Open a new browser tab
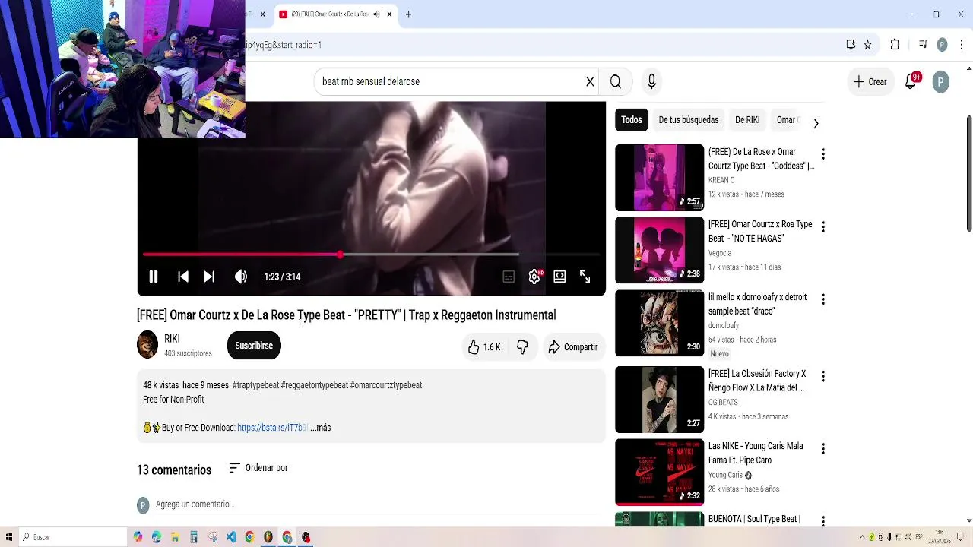973x547 pixels. [408, 14]
